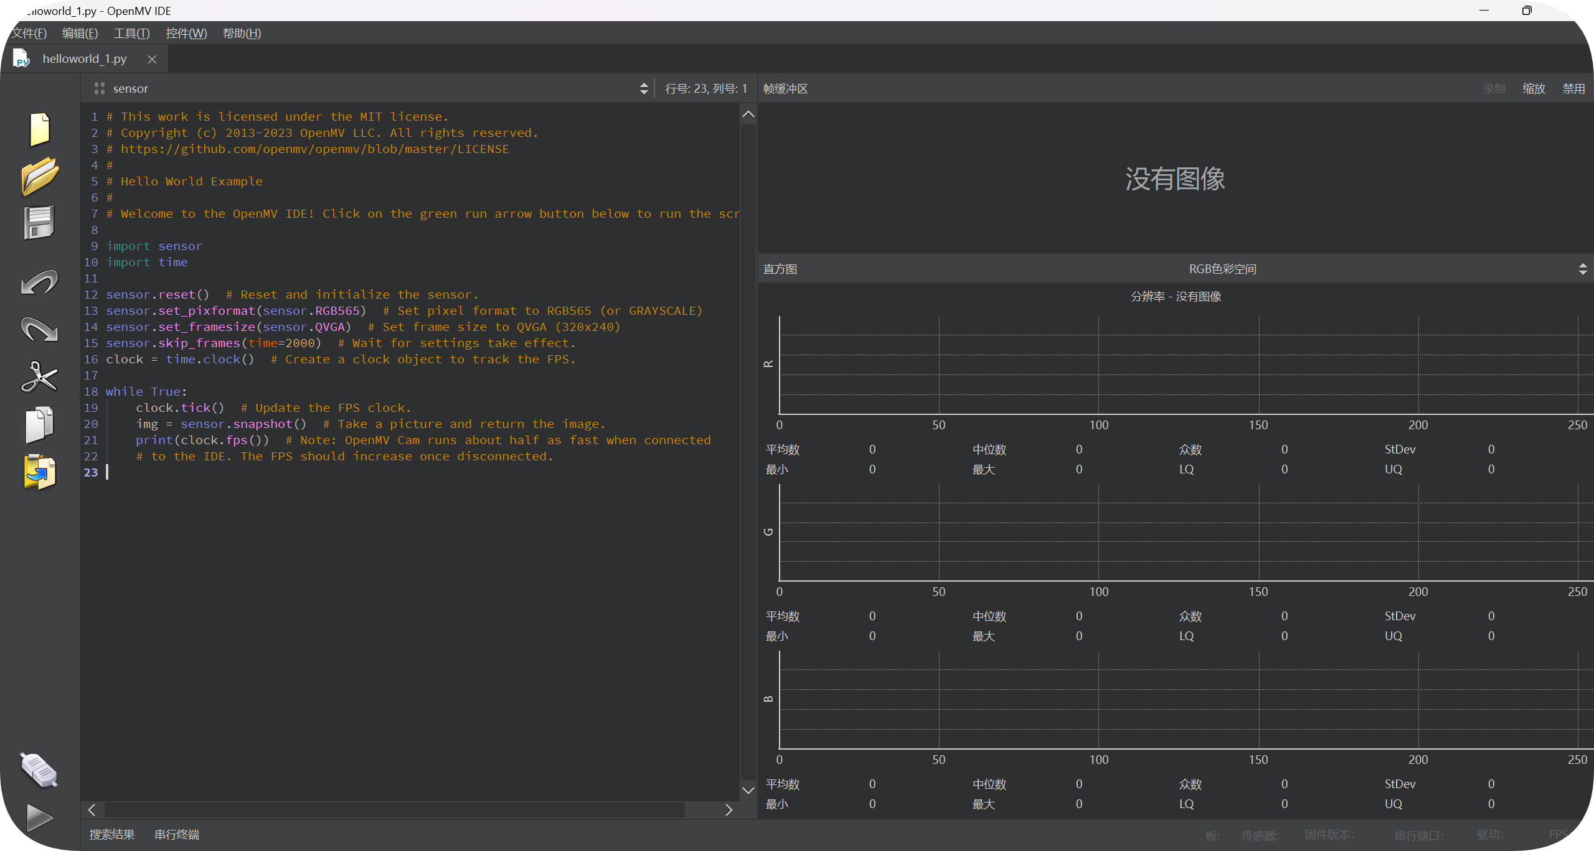1594x851 pixels.
Task: Click the grip dots icon beside sensor
Action: 99,88
